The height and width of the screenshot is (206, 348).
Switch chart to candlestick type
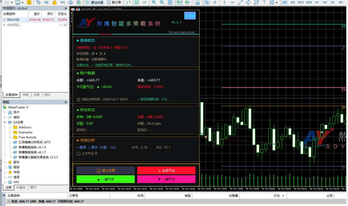(137, 2)
